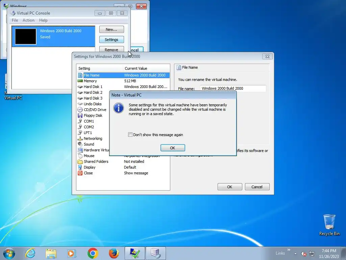This screenshot has height=260, width=346.
Task: Click the Floppy Disk icon
Action: (80, 115)
